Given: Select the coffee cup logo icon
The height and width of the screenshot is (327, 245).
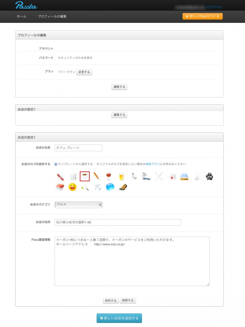Looking at the screenshot, I should [85, 176].
